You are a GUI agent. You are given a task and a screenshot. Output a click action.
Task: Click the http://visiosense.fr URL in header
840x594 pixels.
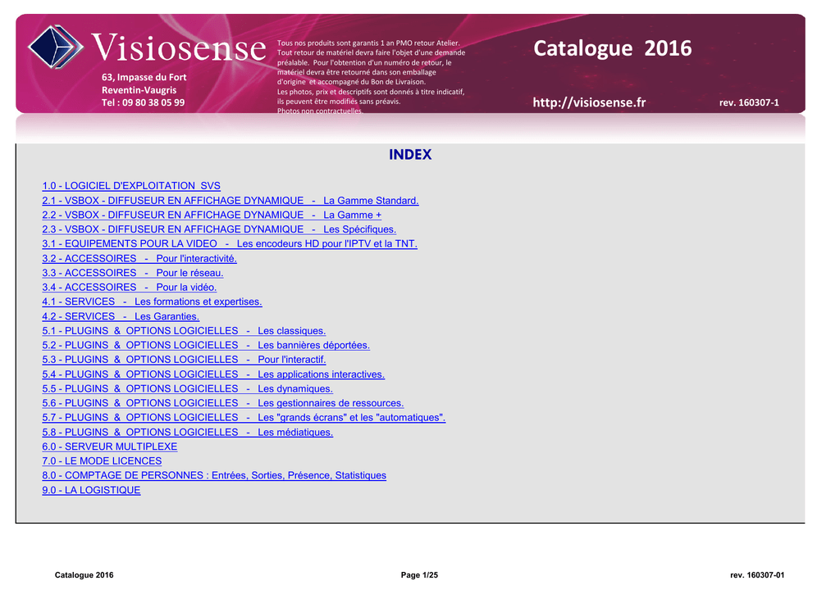tap(589, 102)
